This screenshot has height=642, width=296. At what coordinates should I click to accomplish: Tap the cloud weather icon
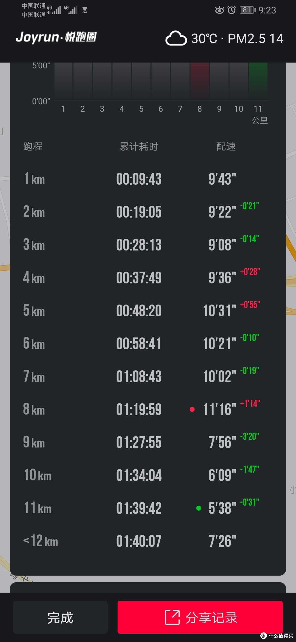pos(176,38)
